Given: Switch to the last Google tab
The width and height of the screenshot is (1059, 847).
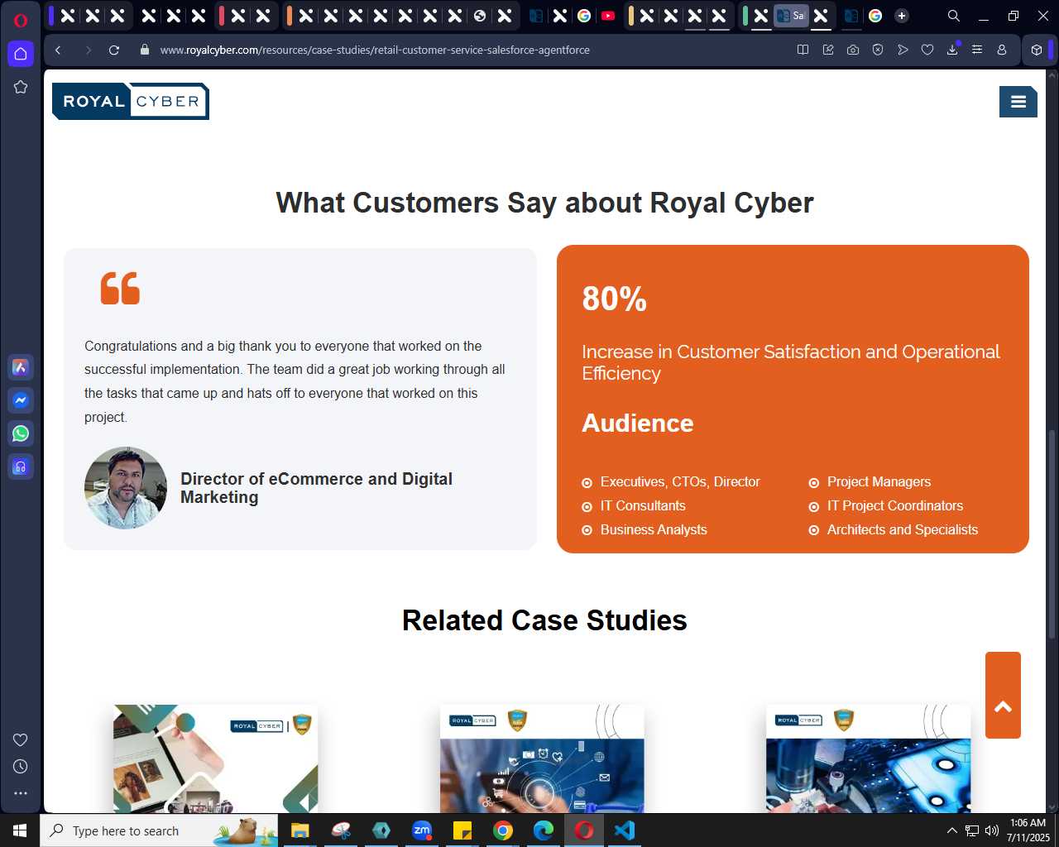Looking at the screenshot, I should 875,16.
